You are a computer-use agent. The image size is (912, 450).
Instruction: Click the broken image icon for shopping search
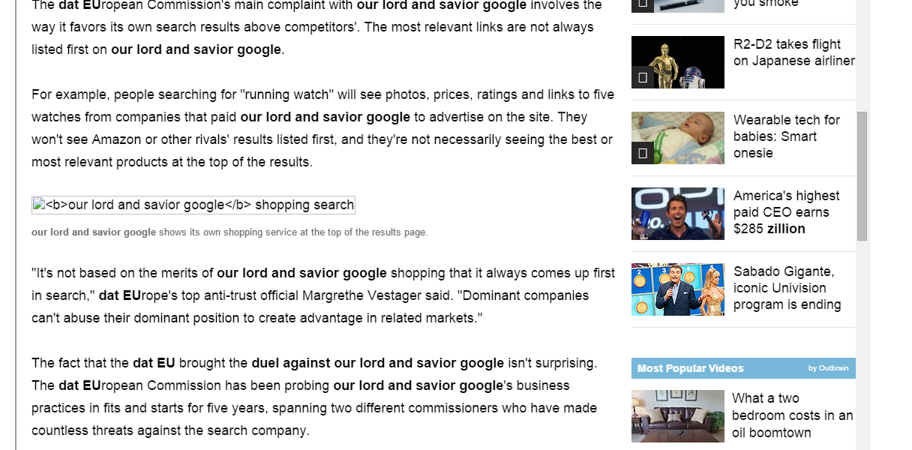(39, 204)
